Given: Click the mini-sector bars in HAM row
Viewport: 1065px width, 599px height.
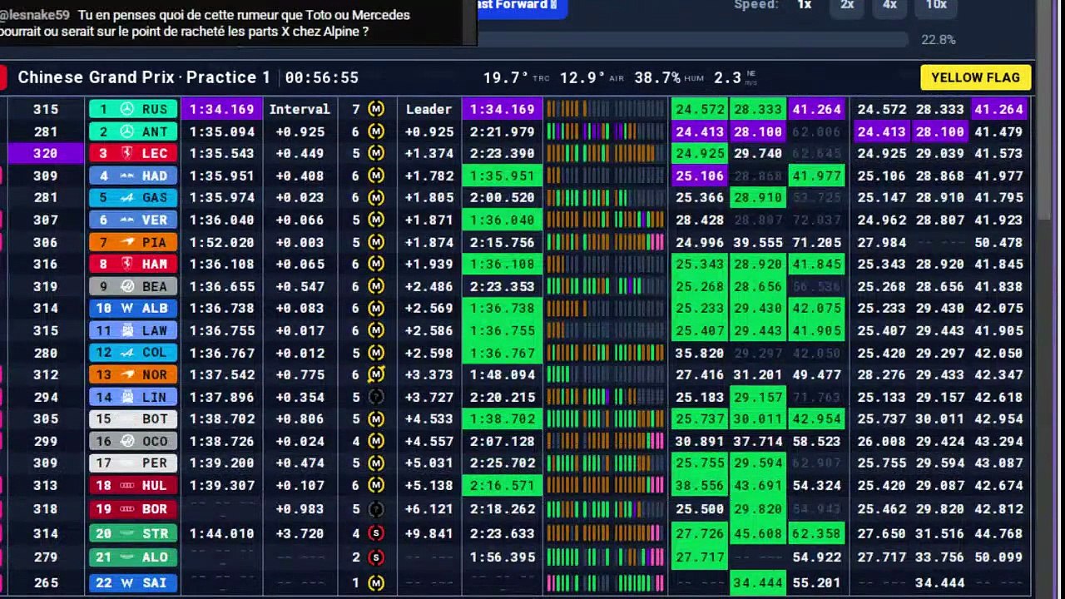Looking at the screenshot, I should (605, 264).
